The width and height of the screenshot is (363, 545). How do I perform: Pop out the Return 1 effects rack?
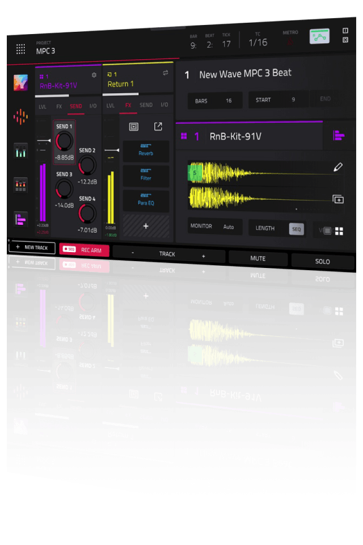(158, 127)
